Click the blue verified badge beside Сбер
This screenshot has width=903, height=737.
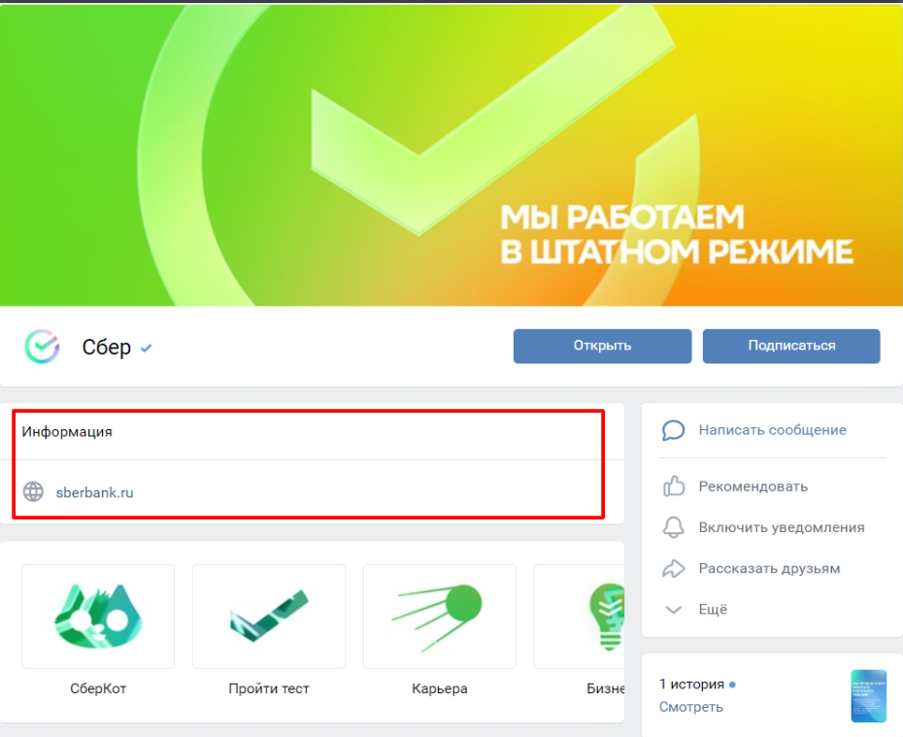tap(147, 349)
